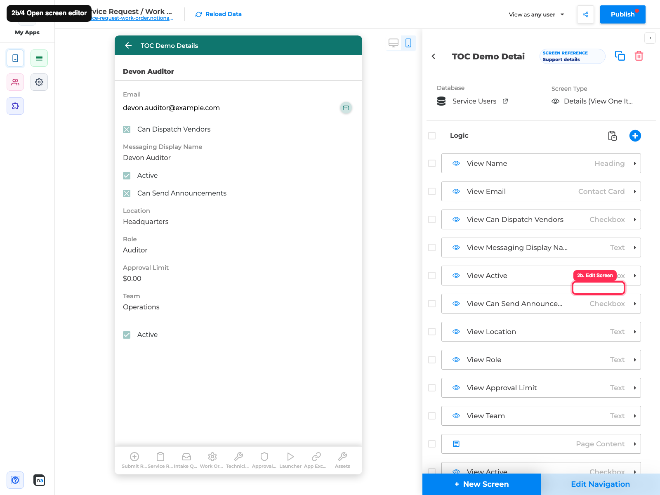The image size is (660, 495).
Task: Open the integrations puzzle icon
Action: 15,106
